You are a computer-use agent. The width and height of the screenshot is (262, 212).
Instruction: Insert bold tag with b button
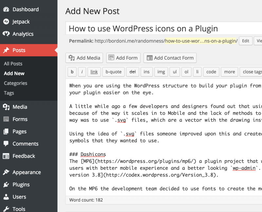click(72, 72)
